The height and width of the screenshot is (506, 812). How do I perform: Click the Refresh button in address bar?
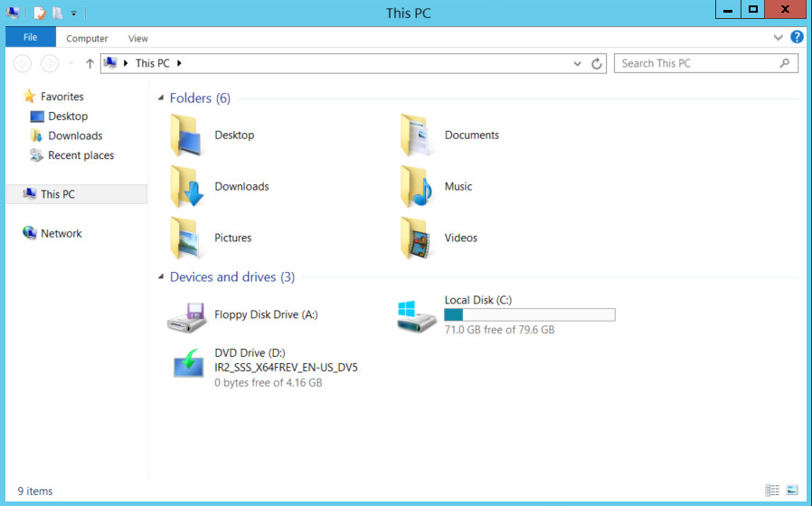(x=597, y=64)
